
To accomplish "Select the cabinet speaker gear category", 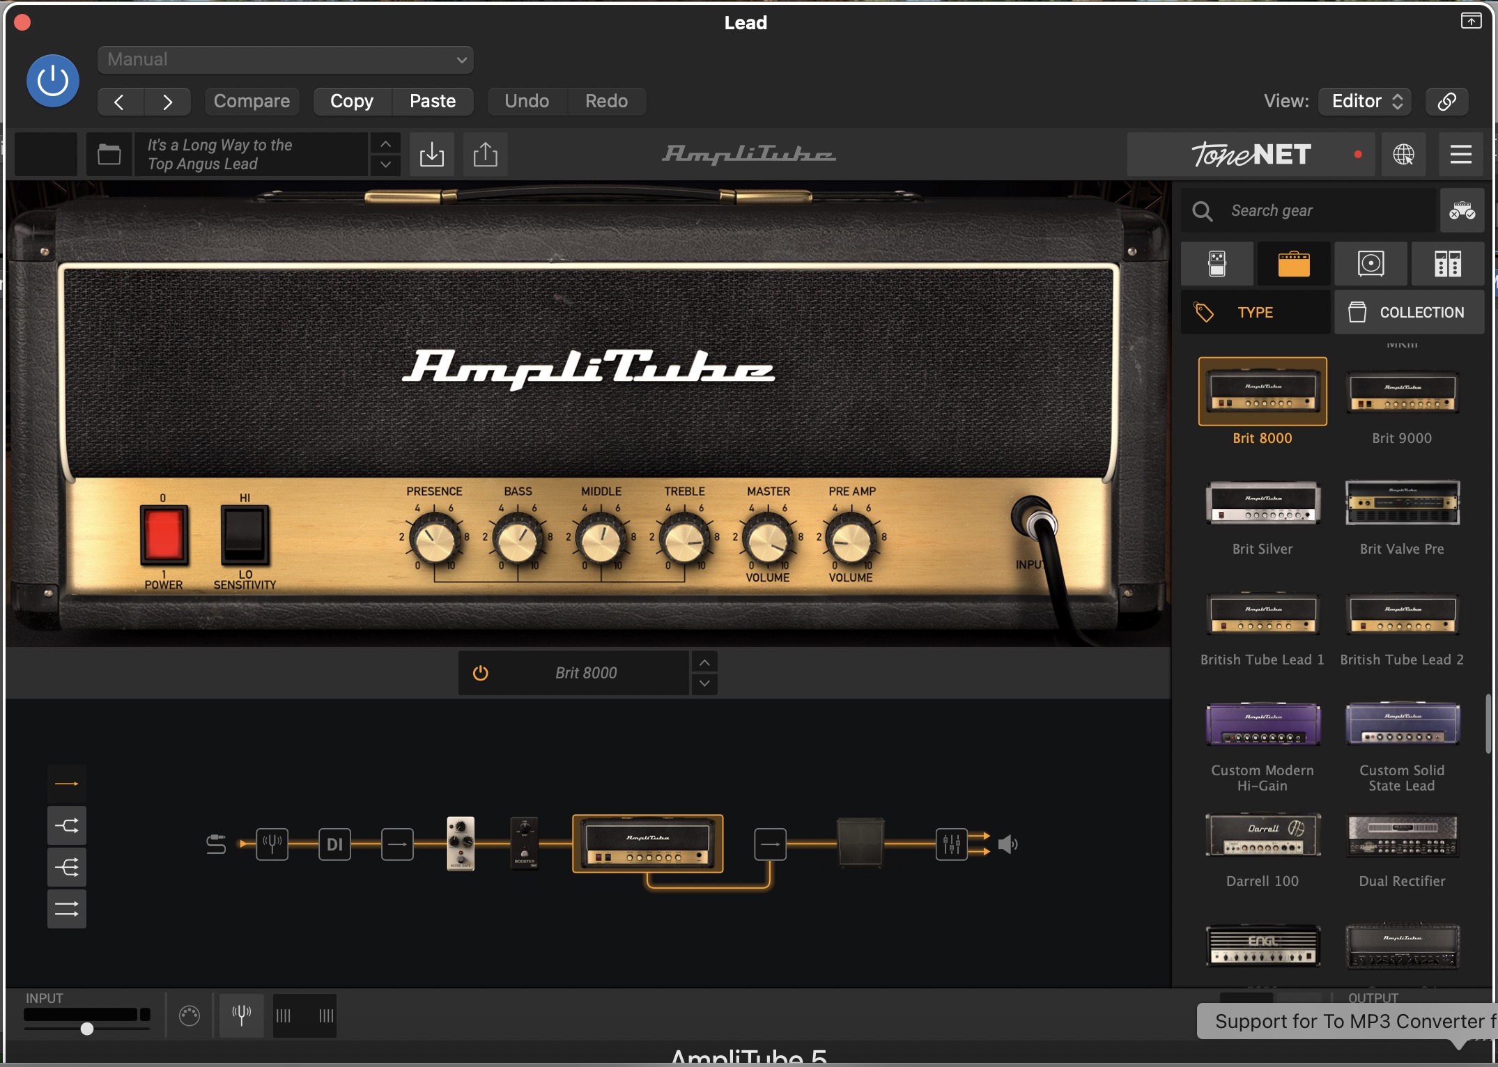I will point(1370,264).
